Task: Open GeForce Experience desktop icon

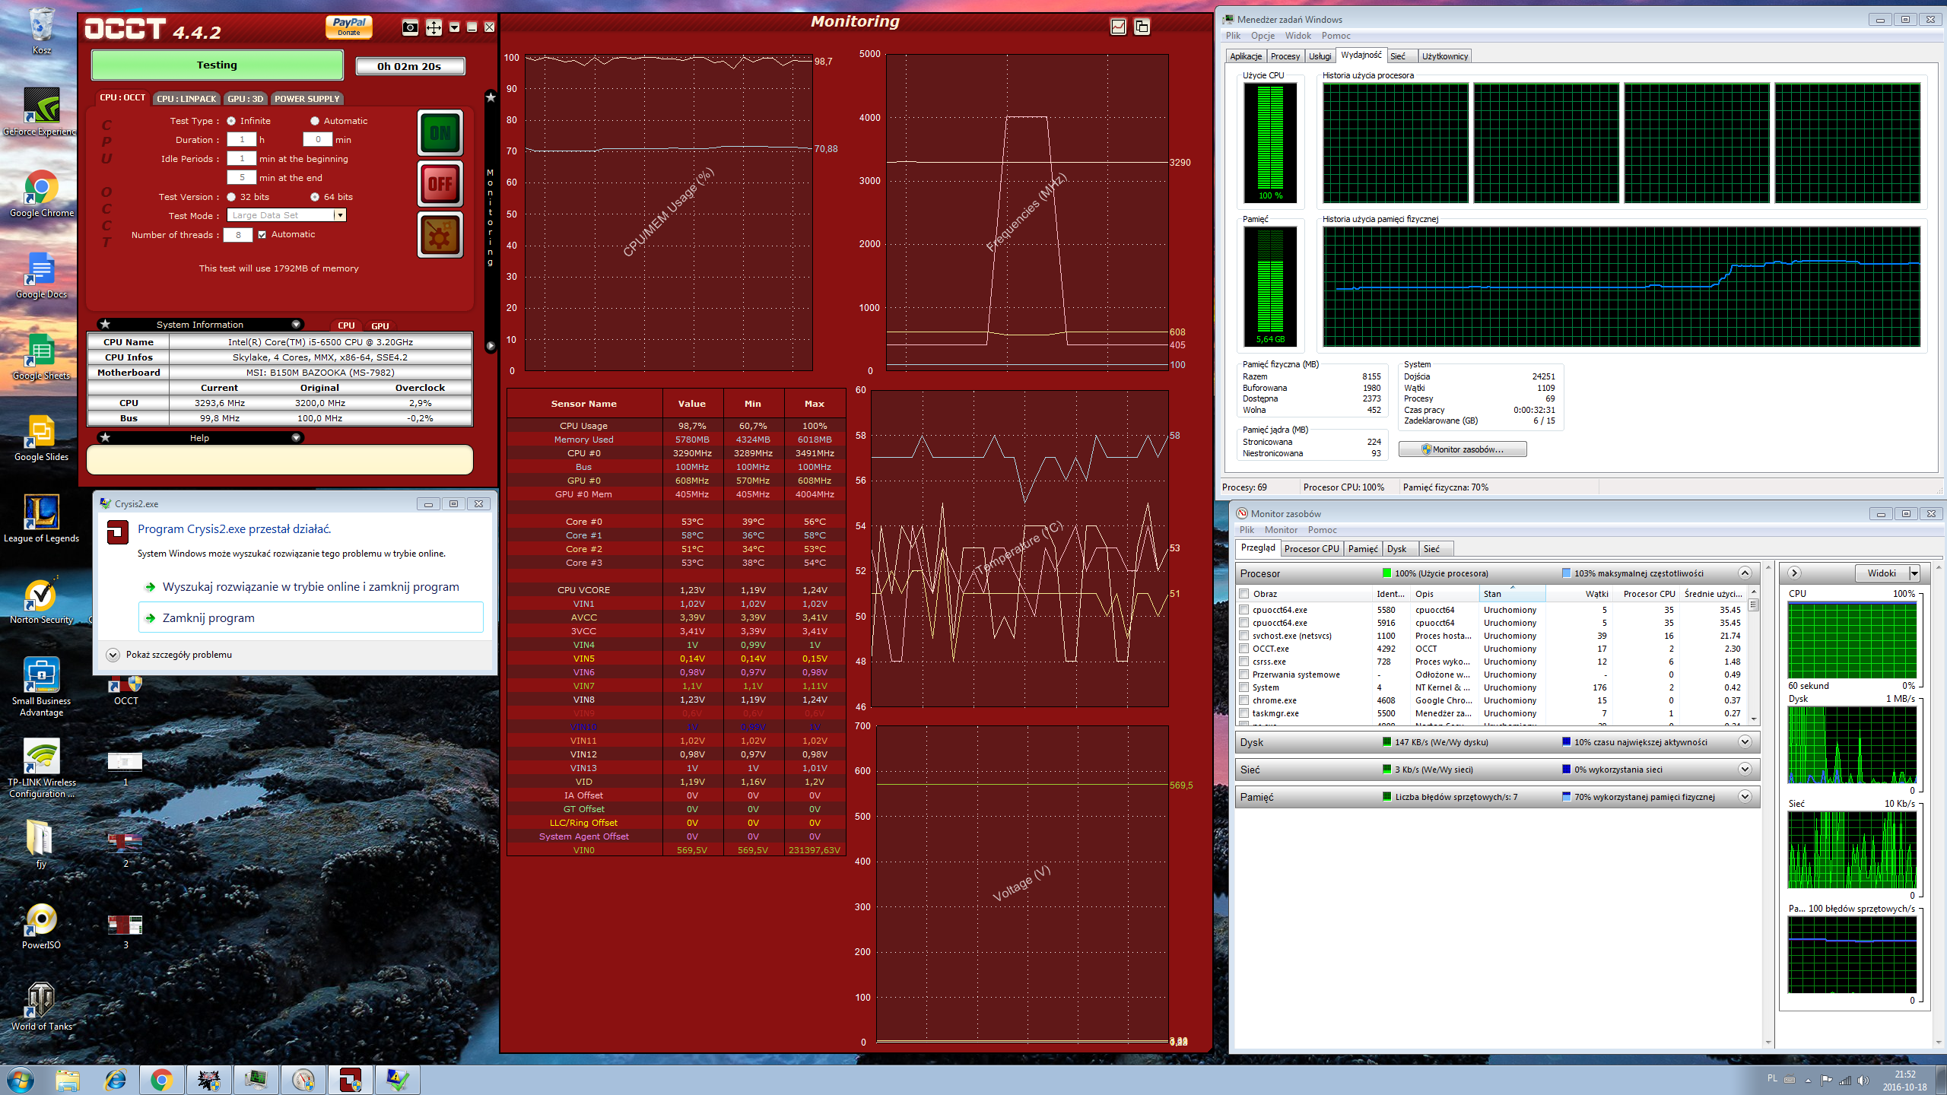Action: tap(40, 112)
